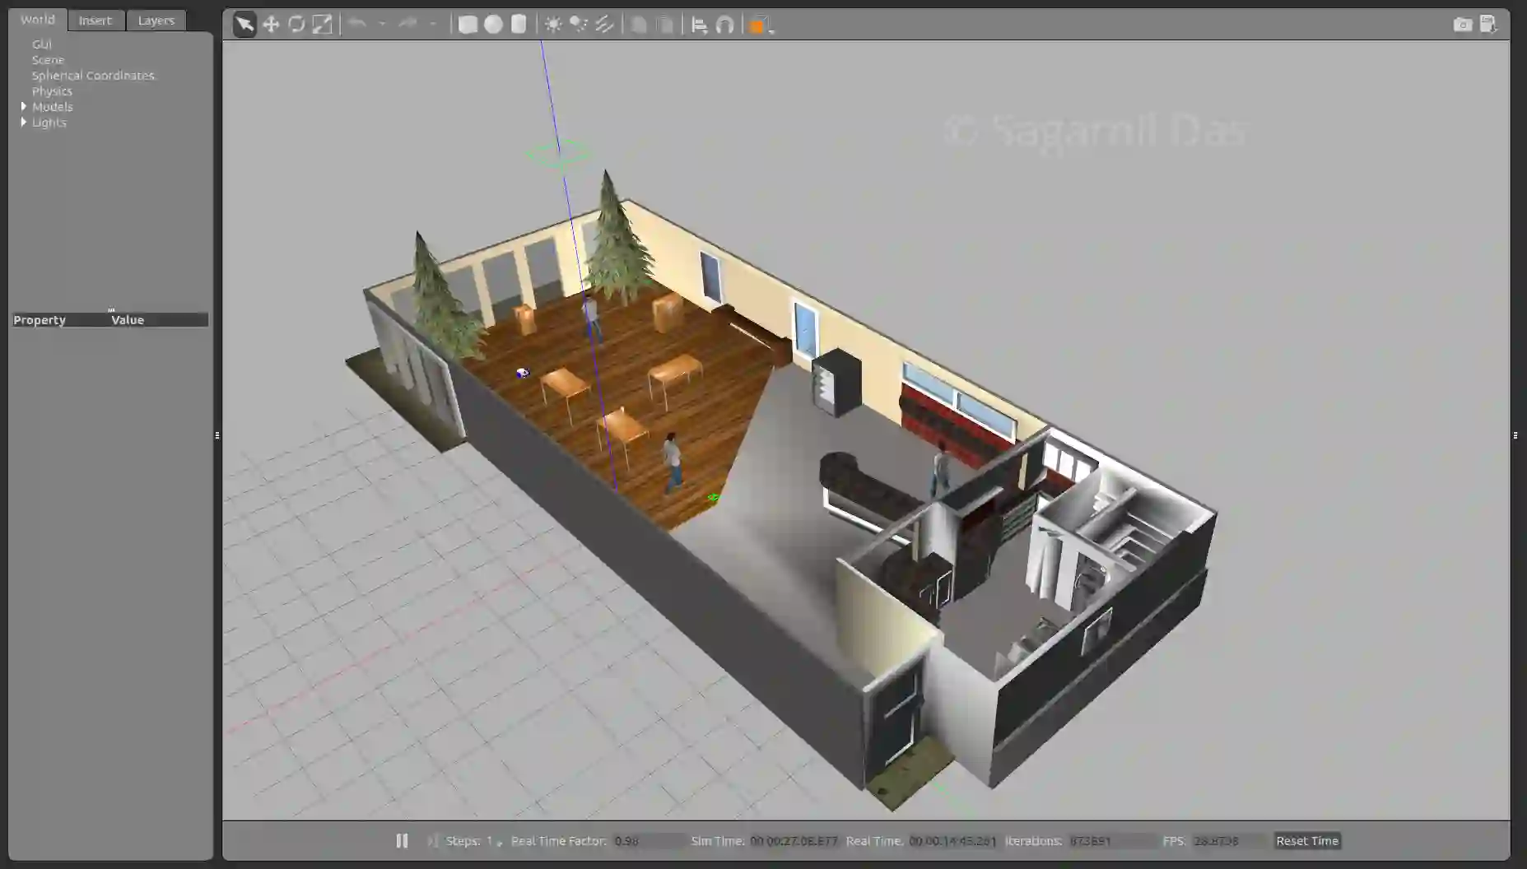Activate the rotate mode tool
Screen dimensions: 1527x869
pyautogui.click(x=296, y=25)
